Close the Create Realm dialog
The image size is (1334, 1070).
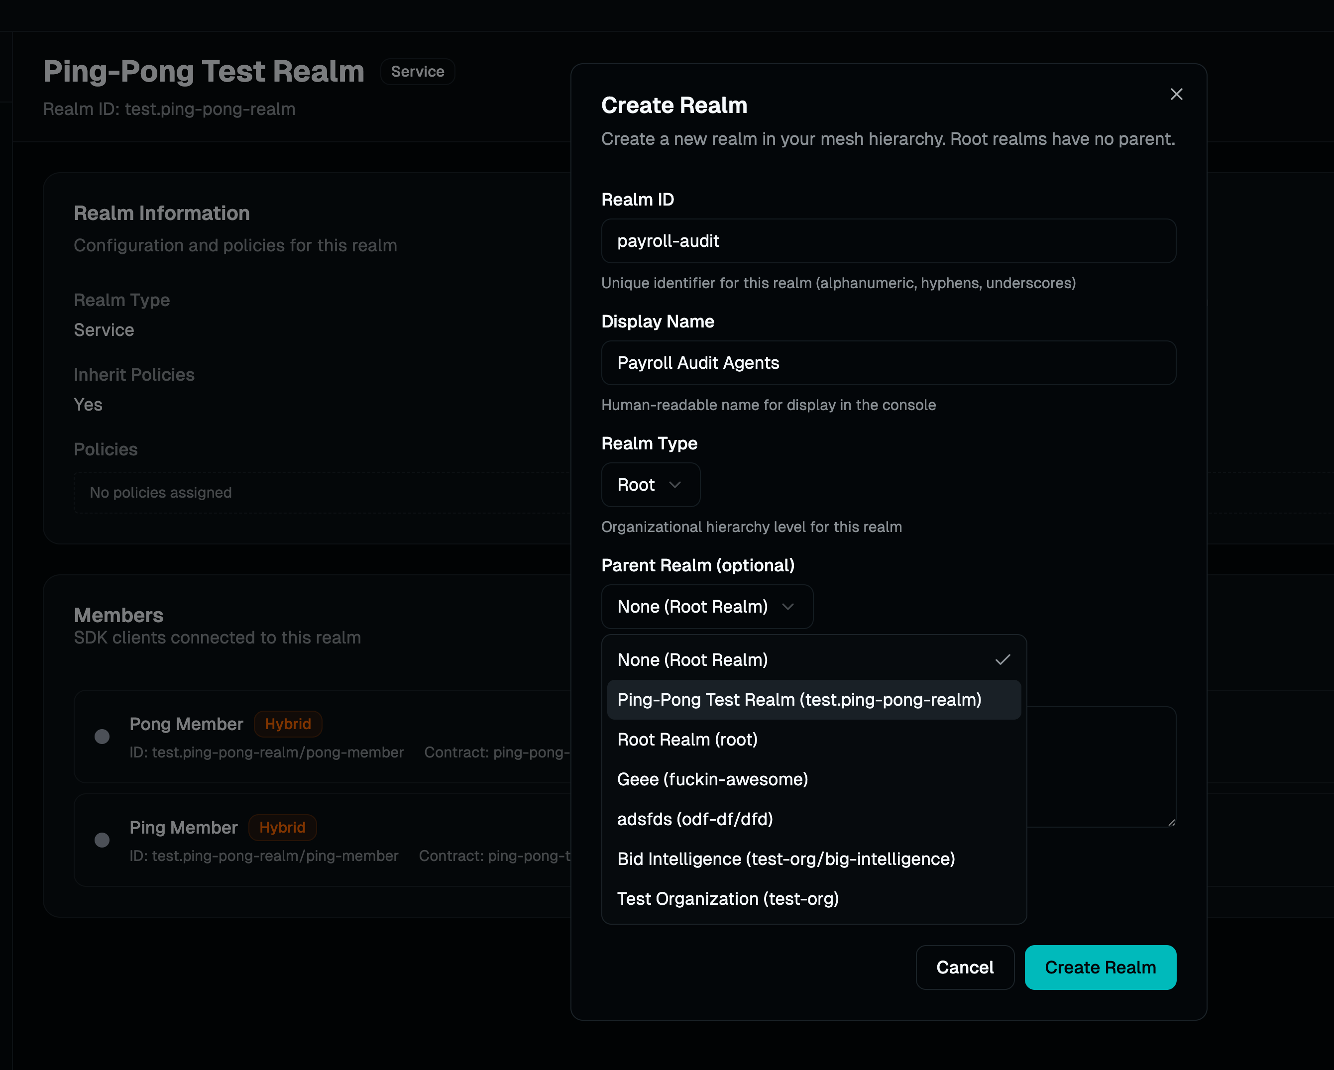pos(1176,94)
